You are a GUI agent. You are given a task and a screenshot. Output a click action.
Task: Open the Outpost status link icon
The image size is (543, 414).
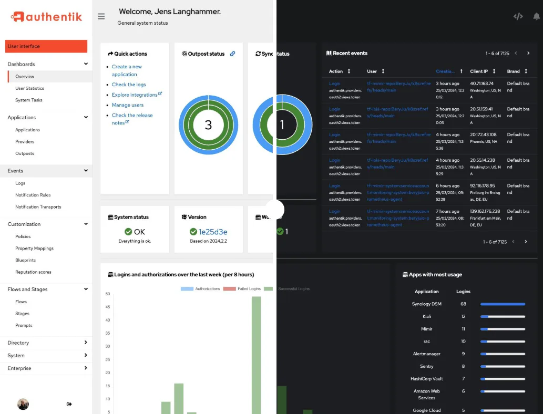[x=233, y=54]
